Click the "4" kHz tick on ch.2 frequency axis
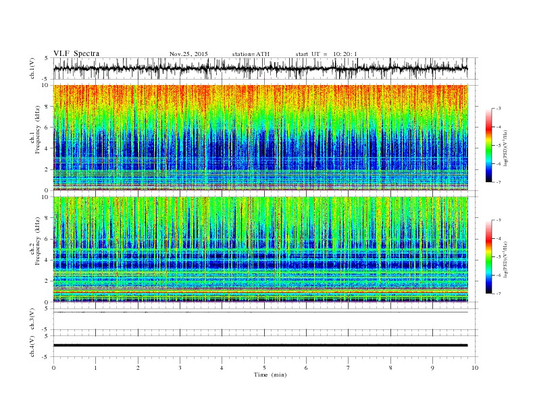This screenshot has height=413, width=535. pos(47,260)
